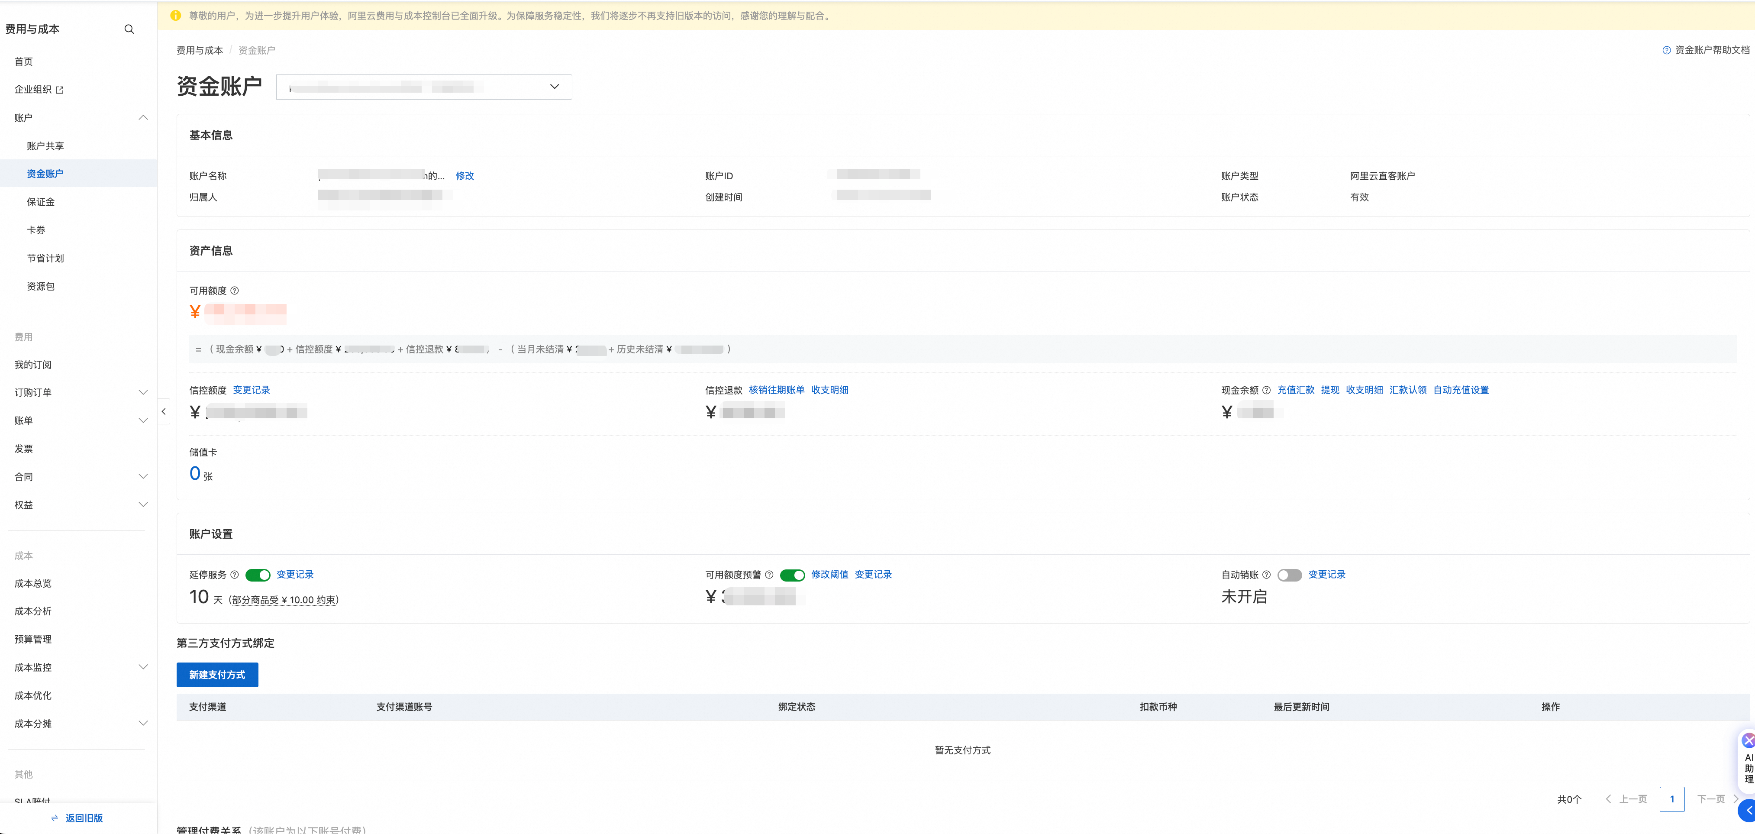Select page 1 in the pagination
Viewport: 1755px width, 834px height.
tap(1671, 799)
